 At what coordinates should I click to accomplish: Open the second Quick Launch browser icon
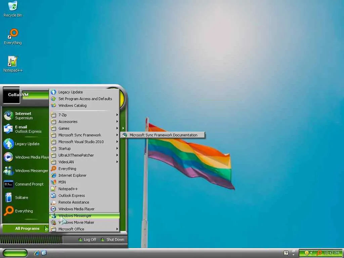[44, 253]
